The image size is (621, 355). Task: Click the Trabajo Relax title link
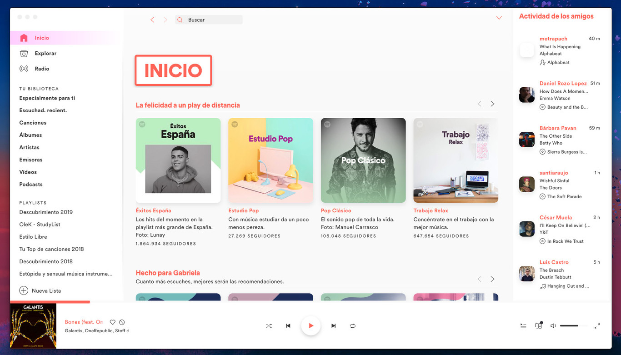431,211
